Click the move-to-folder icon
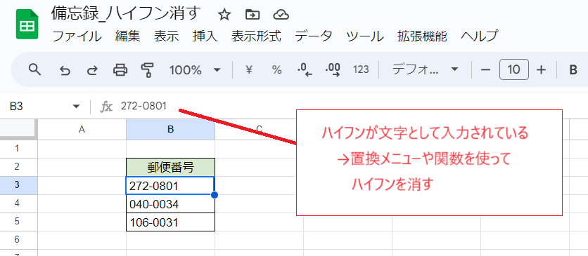 253,15
